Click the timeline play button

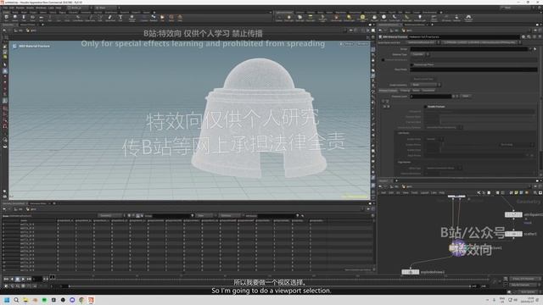[23, 279]
